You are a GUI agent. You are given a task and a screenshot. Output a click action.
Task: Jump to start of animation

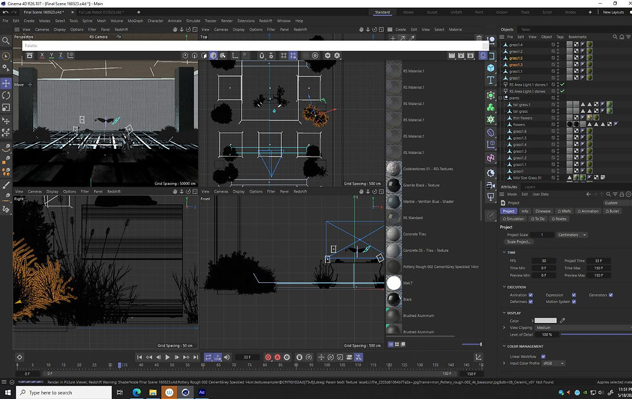[139, 357]
